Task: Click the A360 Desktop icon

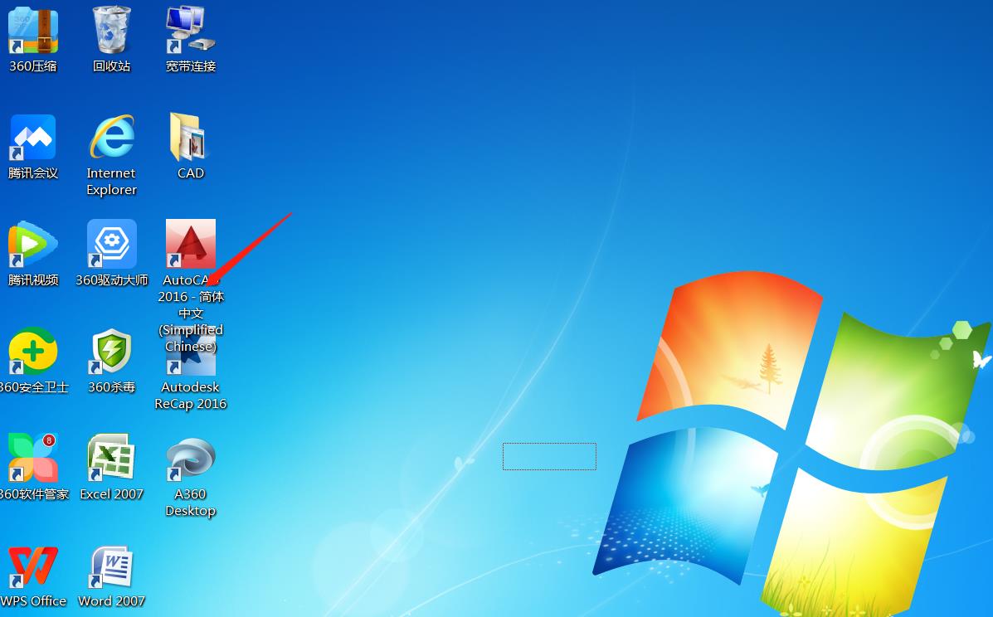Action: click(x=190, y=459)
